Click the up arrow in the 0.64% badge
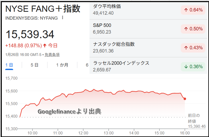 click(x=186, y=10)
